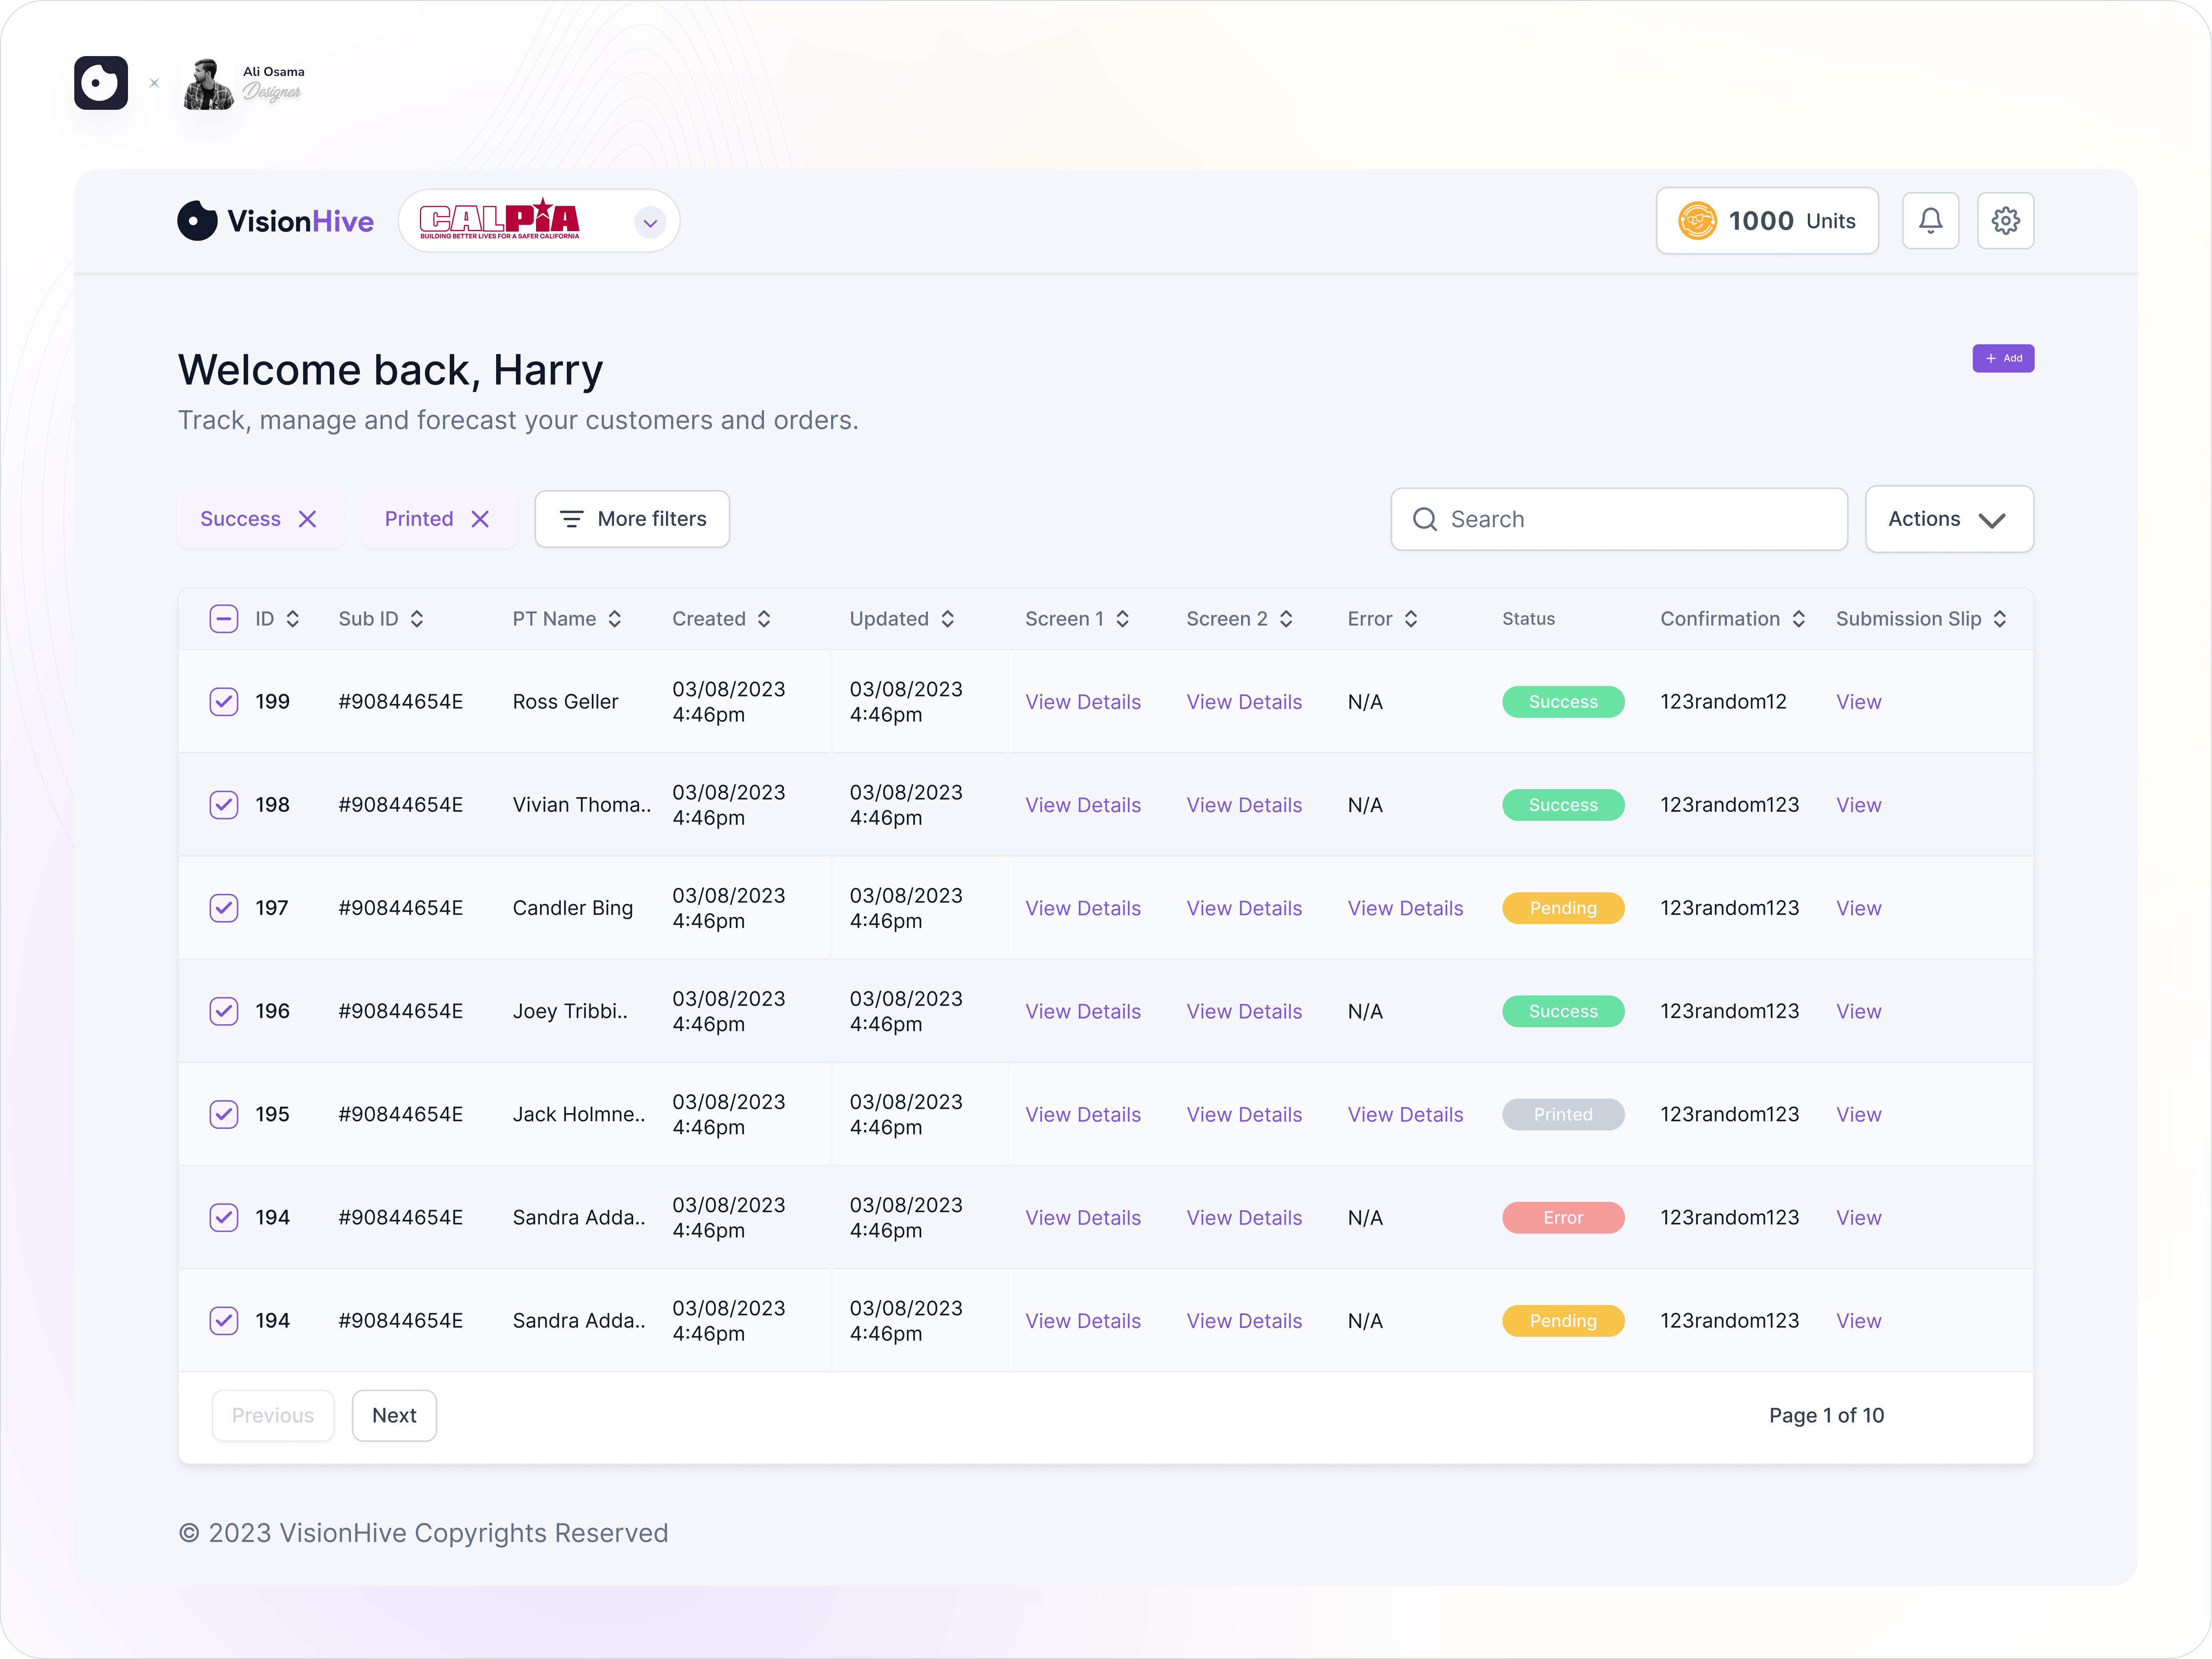Click the coin icon beside 1000 Units

(x=1697, y=221)
